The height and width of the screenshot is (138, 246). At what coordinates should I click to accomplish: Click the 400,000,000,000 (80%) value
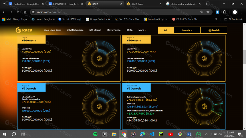tap(37, 52)
